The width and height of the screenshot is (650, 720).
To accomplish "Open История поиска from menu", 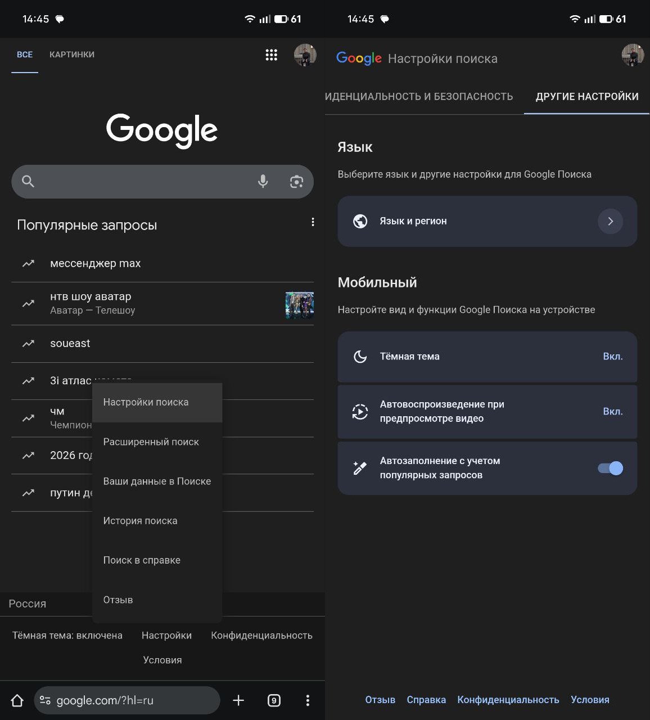I will 140,520.
